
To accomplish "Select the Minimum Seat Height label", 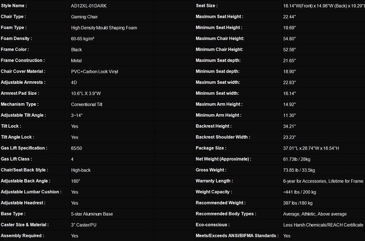I will (x=219, y=28).
